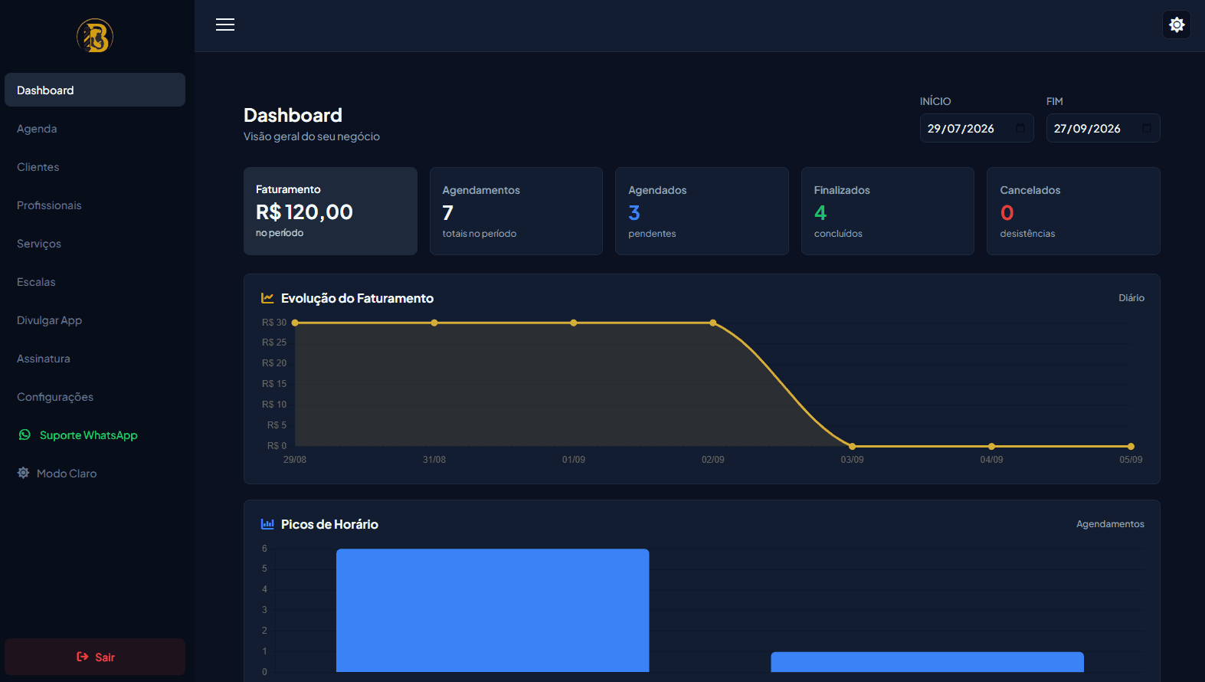
Task: Click the WhatsApp icon in sidebar
Action: tap(25, 434)
